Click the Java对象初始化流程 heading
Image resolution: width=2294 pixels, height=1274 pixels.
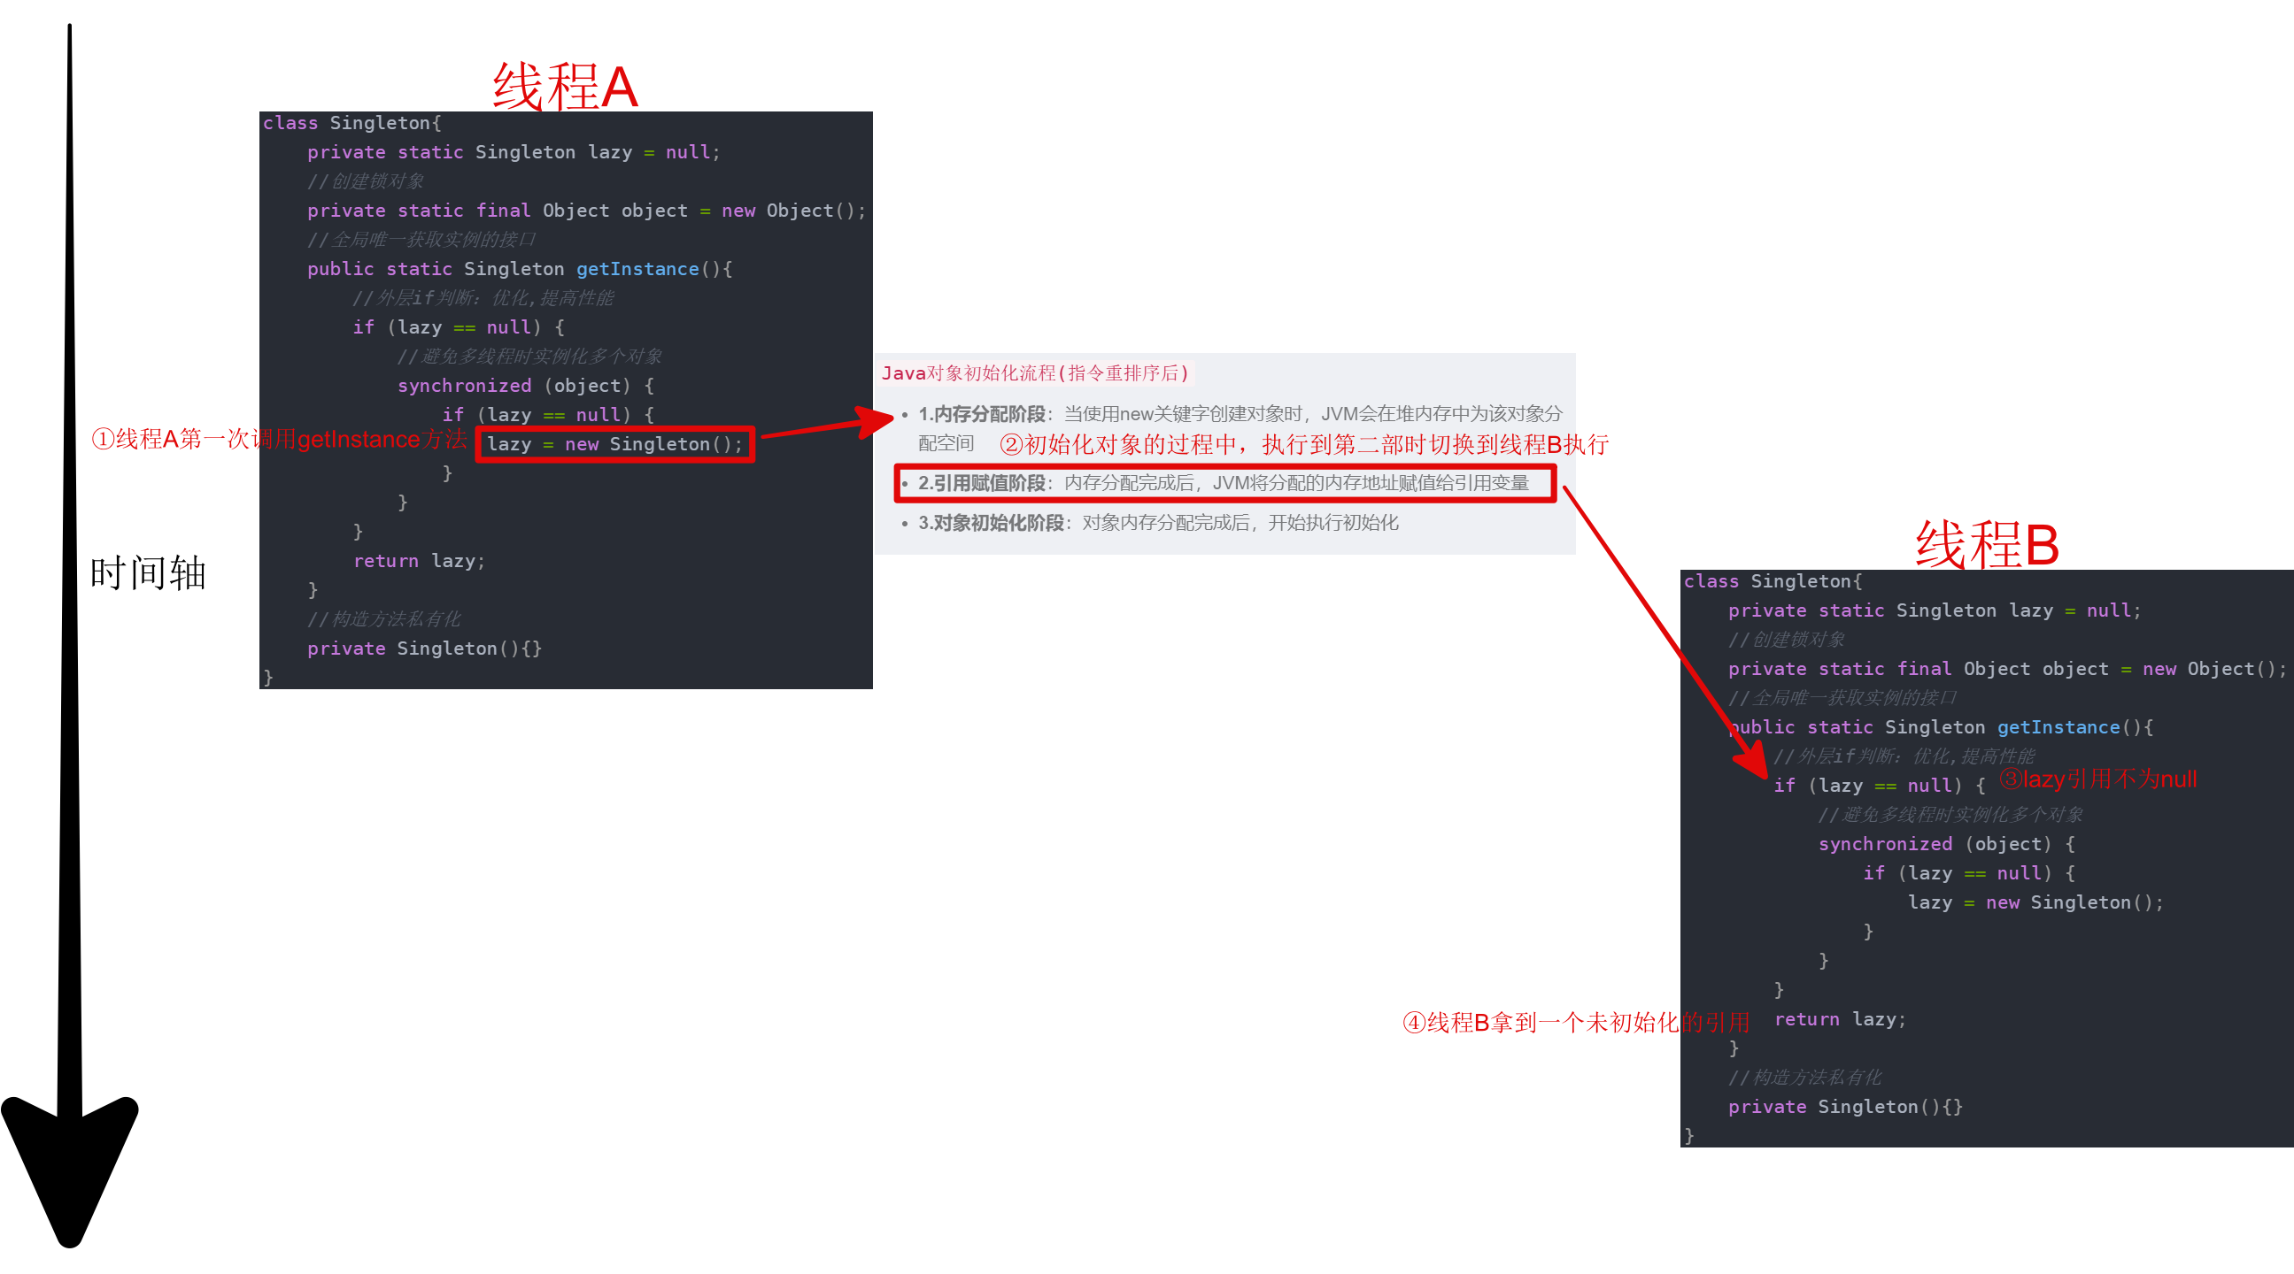1035,372
